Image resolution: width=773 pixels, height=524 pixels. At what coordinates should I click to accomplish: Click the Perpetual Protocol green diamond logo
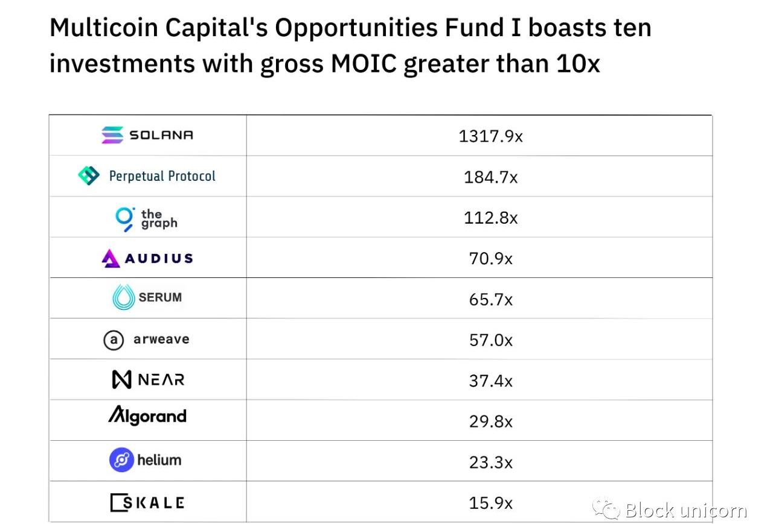click(x=89, y=175)
